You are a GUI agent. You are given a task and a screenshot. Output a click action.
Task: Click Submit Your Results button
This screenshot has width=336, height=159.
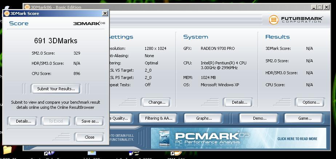pos(56,89)
